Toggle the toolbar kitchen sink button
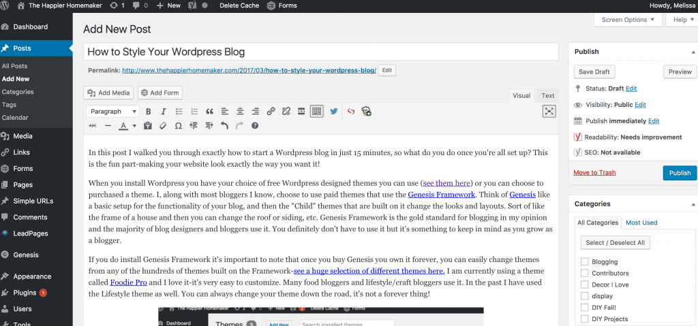Viewport: 698px width, 326px height. coord(316,112)
